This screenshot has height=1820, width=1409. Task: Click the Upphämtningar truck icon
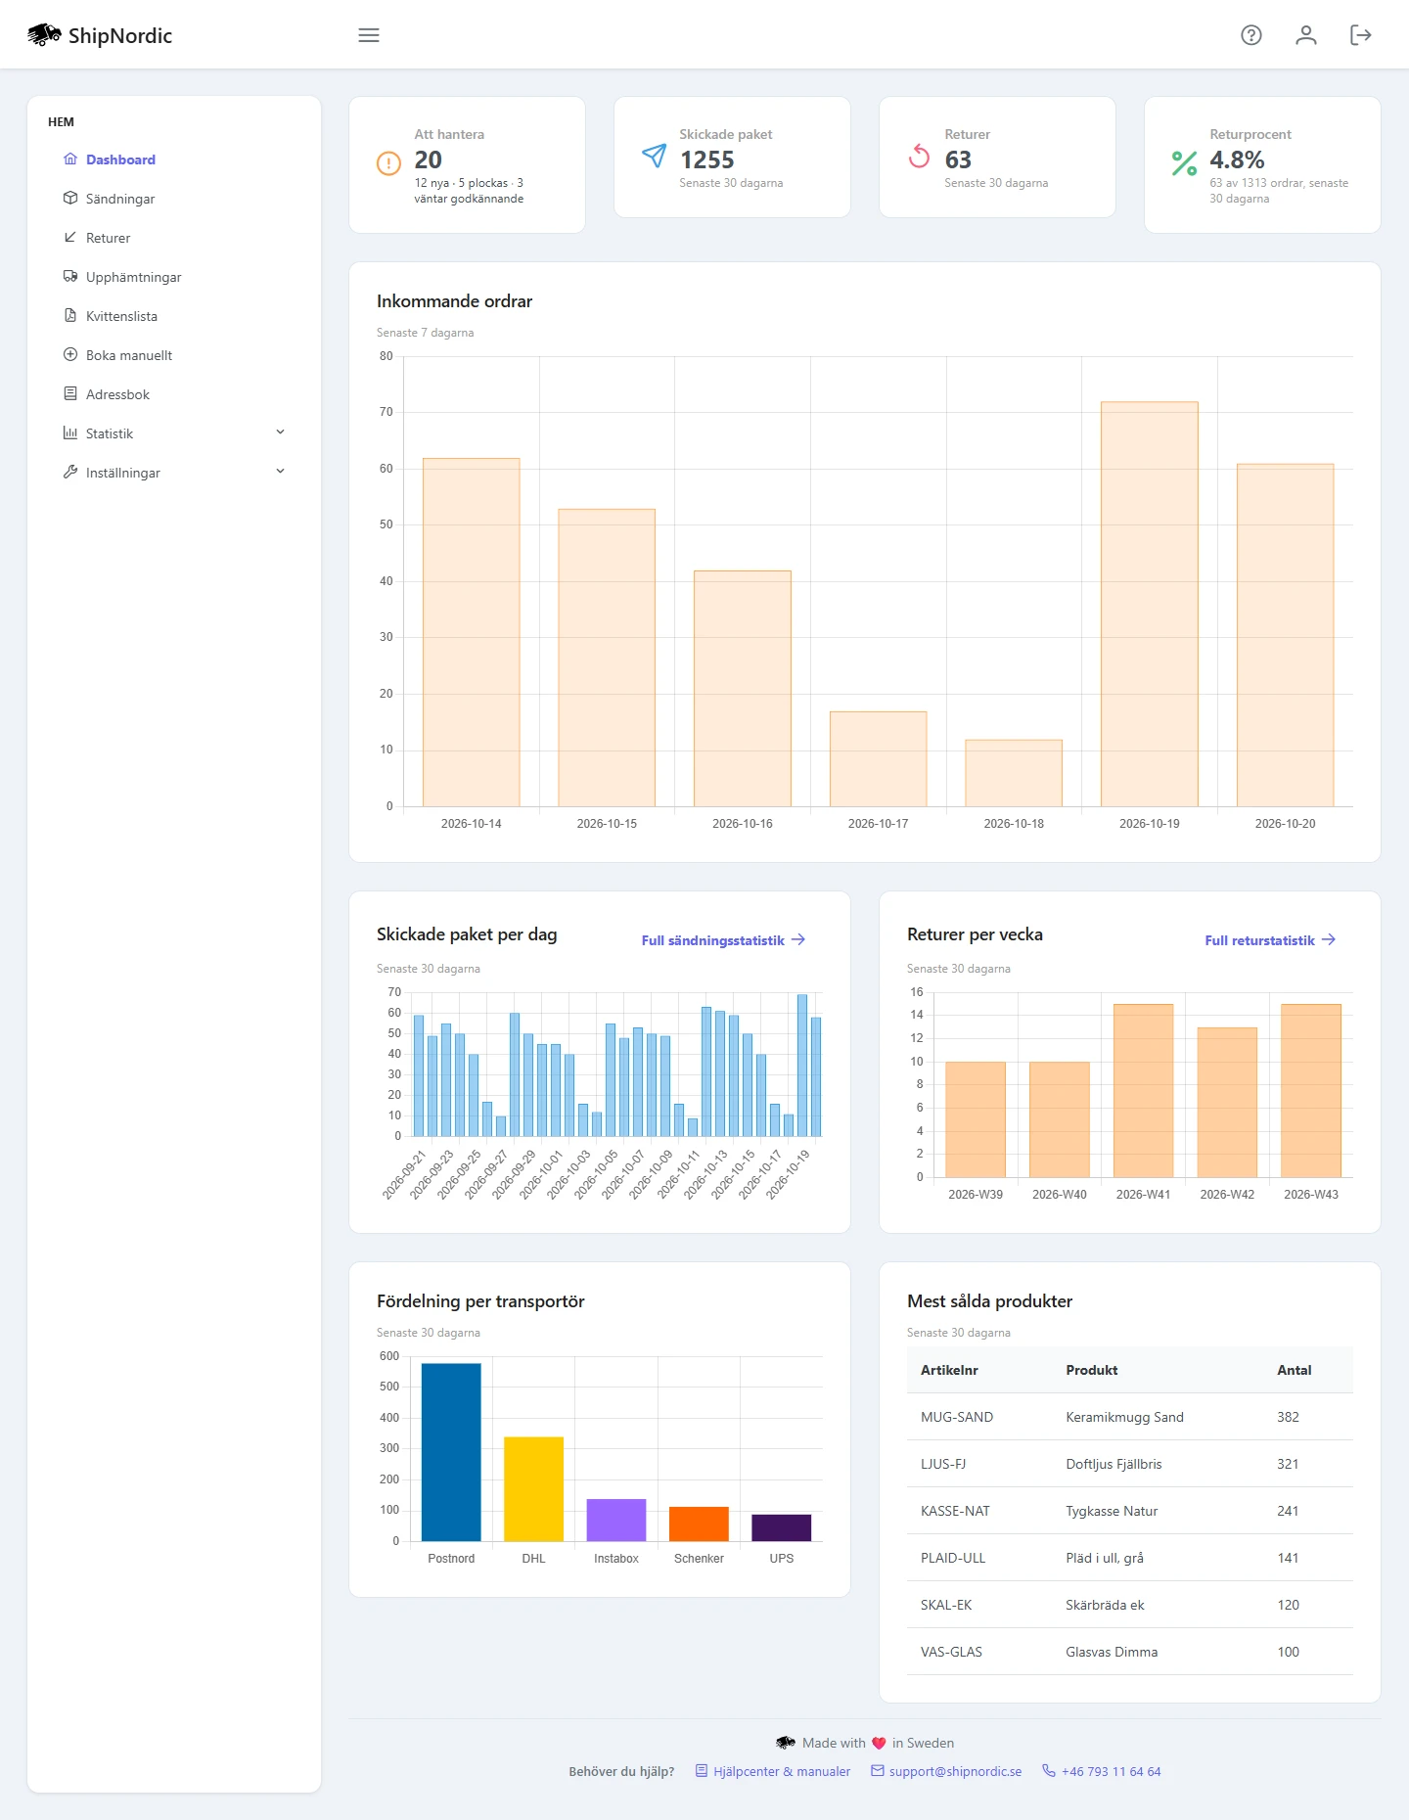70,276
